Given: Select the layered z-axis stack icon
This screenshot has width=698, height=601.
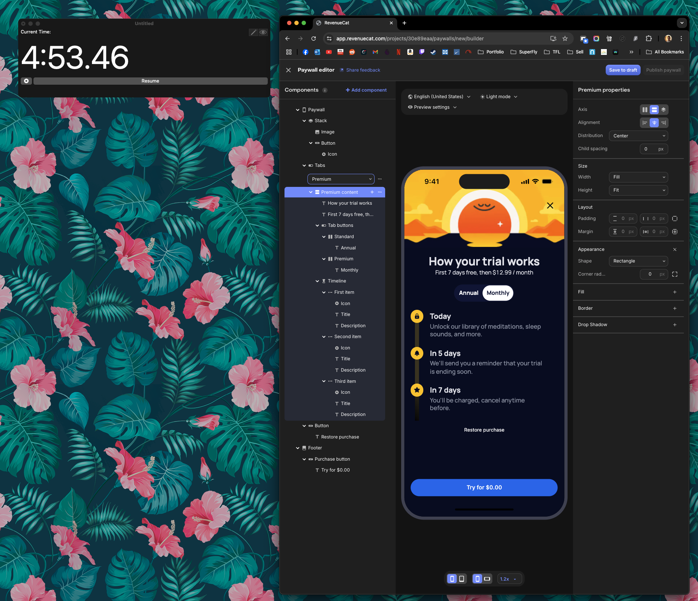Looking at the screenshot, I should click(663, 109).
